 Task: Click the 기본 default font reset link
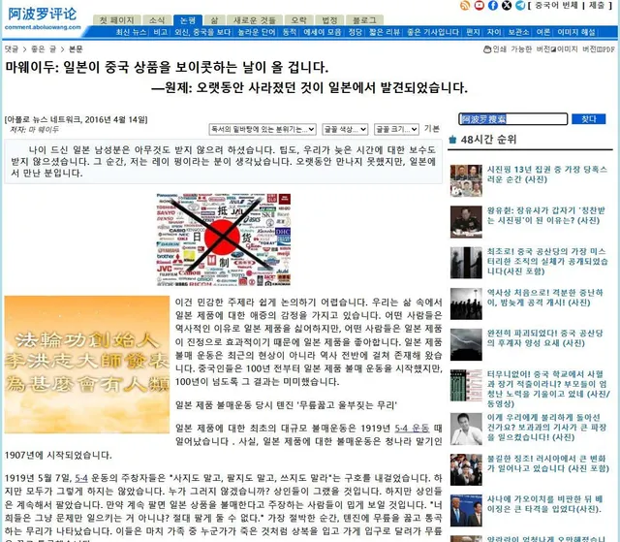pos(432,129)
